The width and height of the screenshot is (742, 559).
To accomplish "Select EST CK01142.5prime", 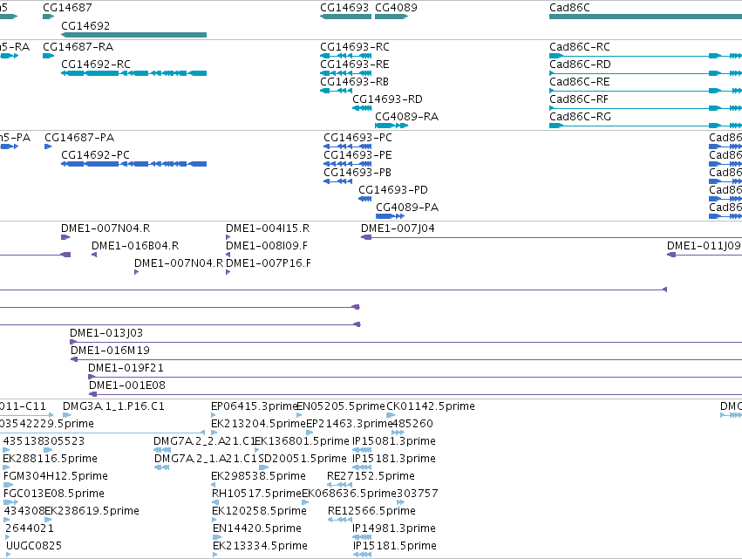I will (431, 406).
